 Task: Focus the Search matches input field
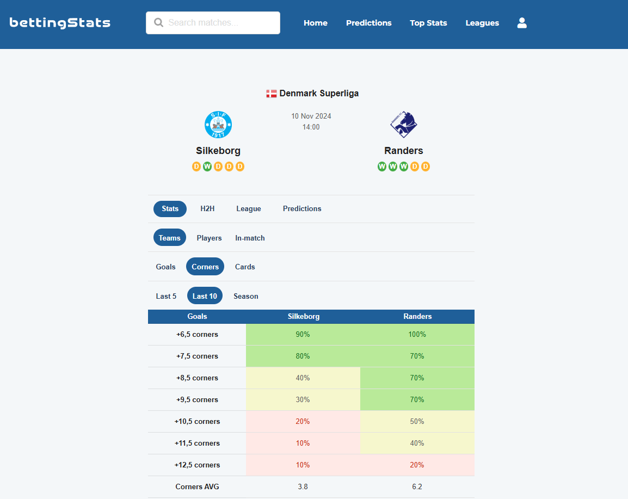point(213,23)
